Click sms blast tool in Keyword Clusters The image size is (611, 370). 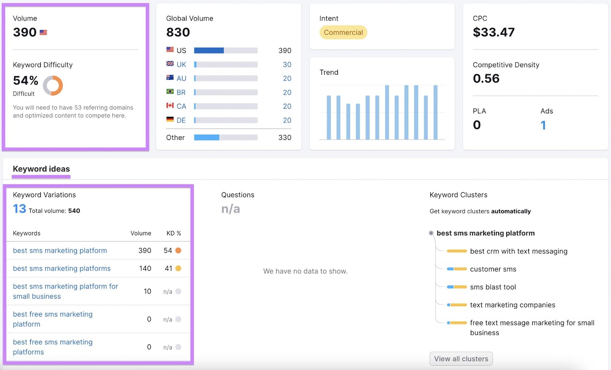(x=493, y=287)
